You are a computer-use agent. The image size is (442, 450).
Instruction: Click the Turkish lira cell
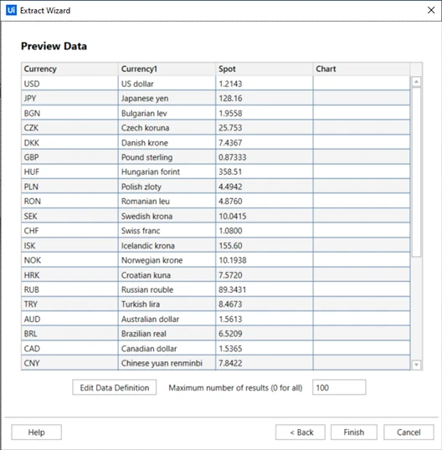coord(167,304)
